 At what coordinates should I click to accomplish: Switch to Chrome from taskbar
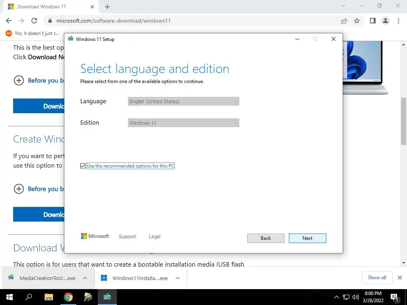68,297
